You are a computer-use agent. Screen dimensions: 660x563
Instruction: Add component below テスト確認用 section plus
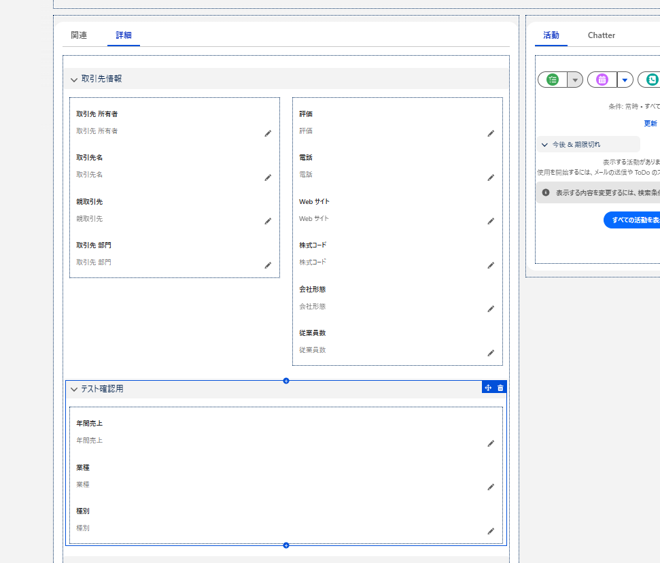tap(286, 545)
